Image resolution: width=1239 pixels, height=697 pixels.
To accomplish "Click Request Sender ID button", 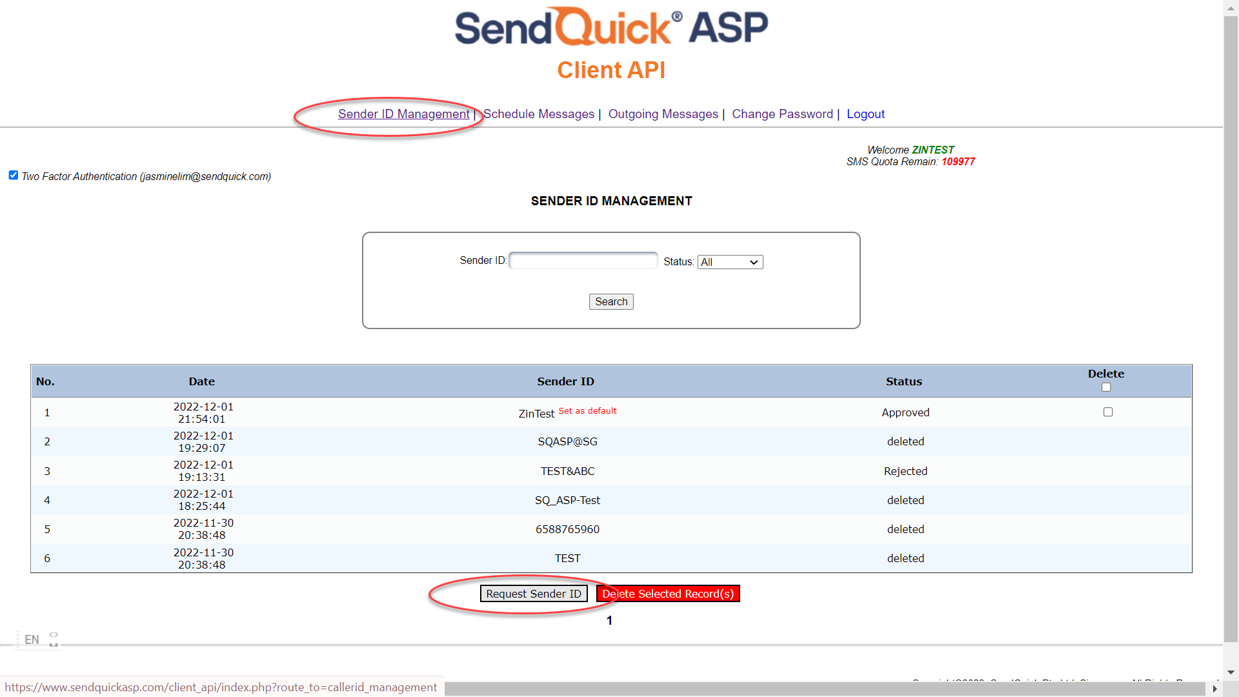I will pos(534,594).
